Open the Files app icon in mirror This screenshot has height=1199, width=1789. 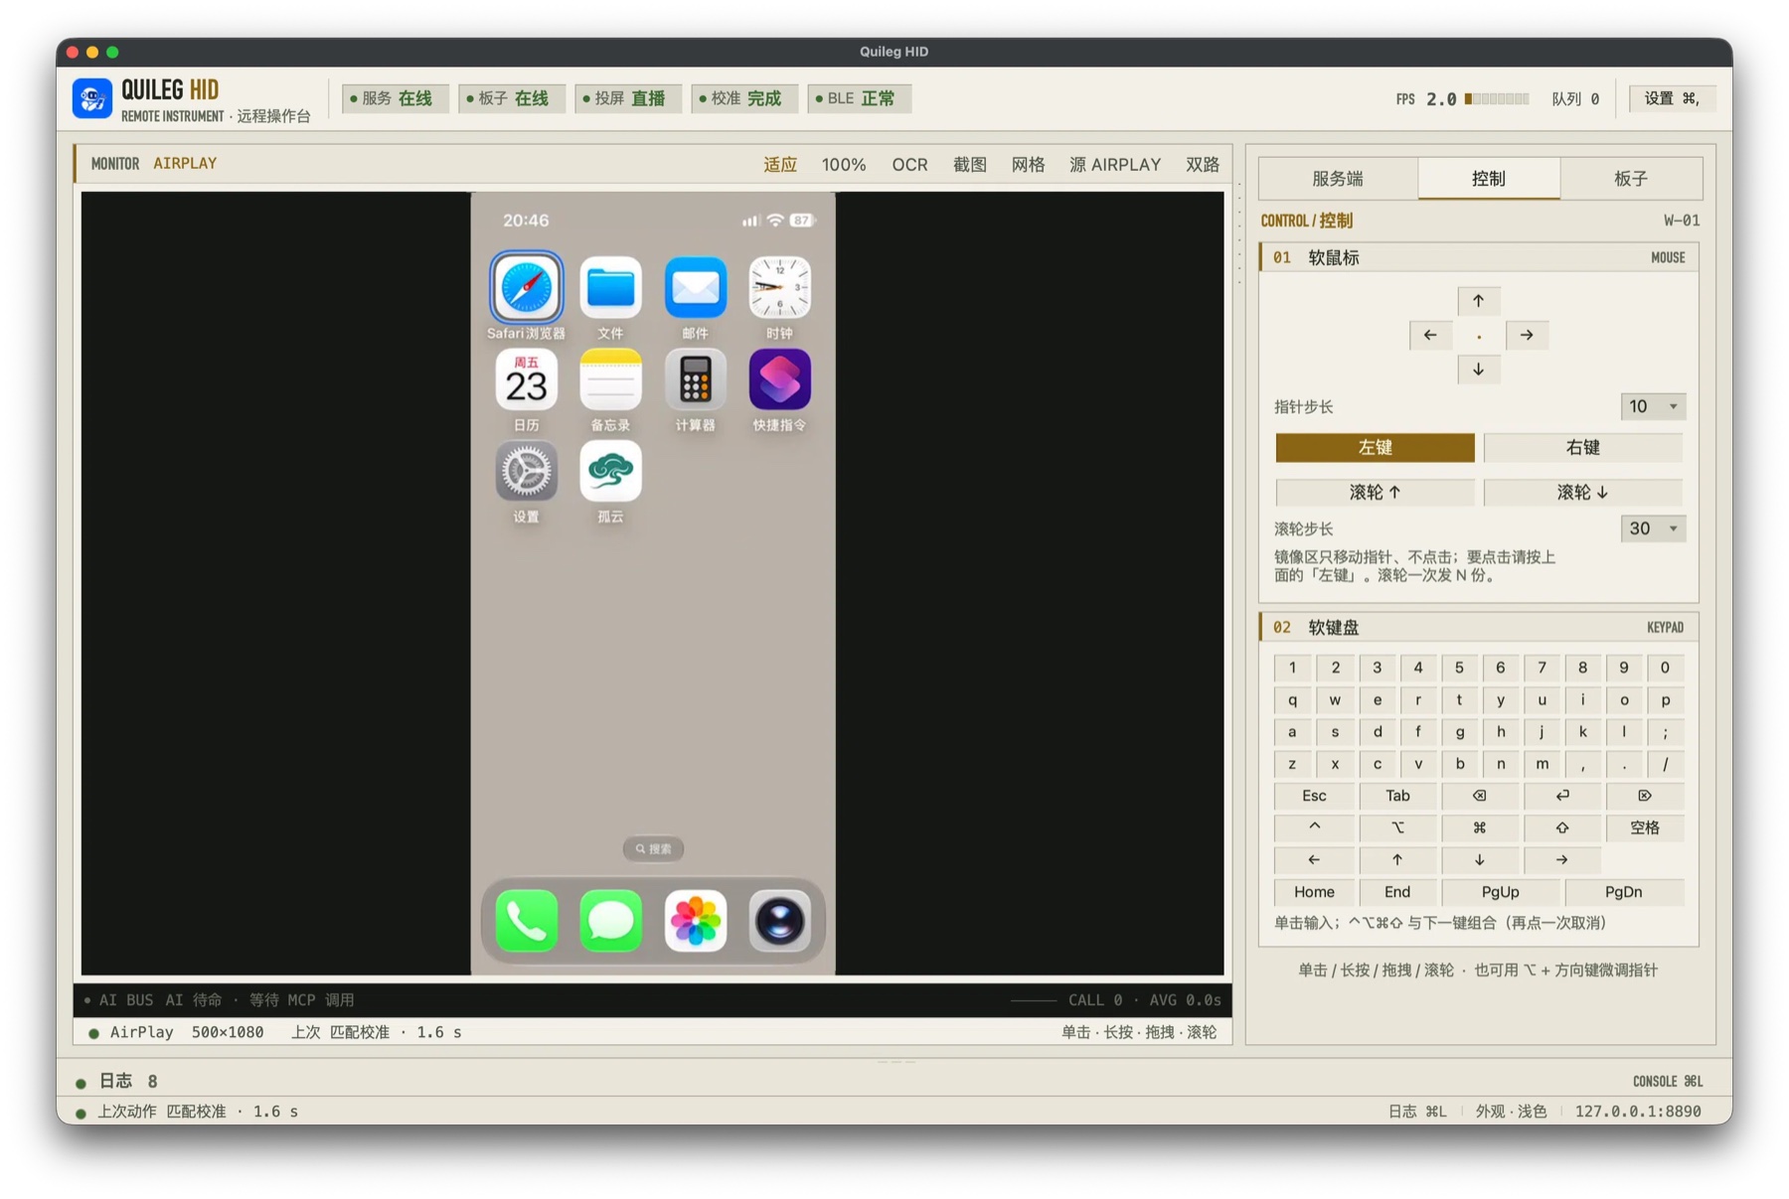coord(610,288)
